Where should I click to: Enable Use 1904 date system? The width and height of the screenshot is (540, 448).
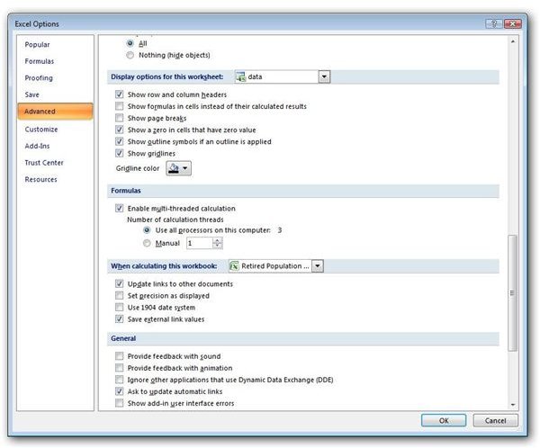point(119,307)
